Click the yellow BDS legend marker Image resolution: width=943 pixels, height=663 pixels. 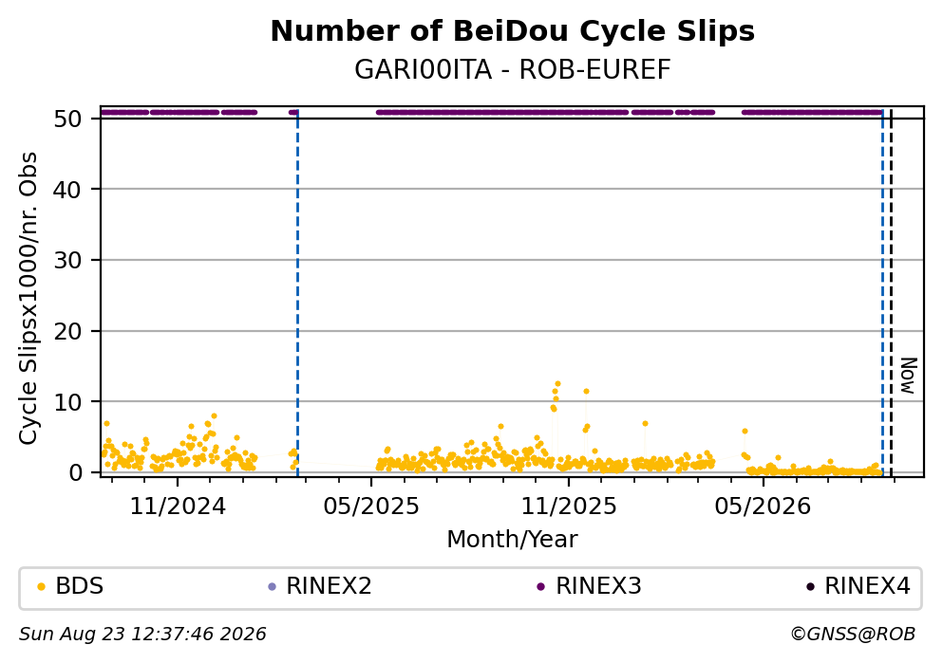tap(41, 587)
